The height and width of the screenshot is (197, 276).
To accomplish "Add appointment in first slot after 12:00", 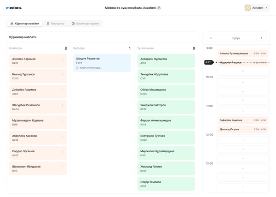I will tap(243, 140).
